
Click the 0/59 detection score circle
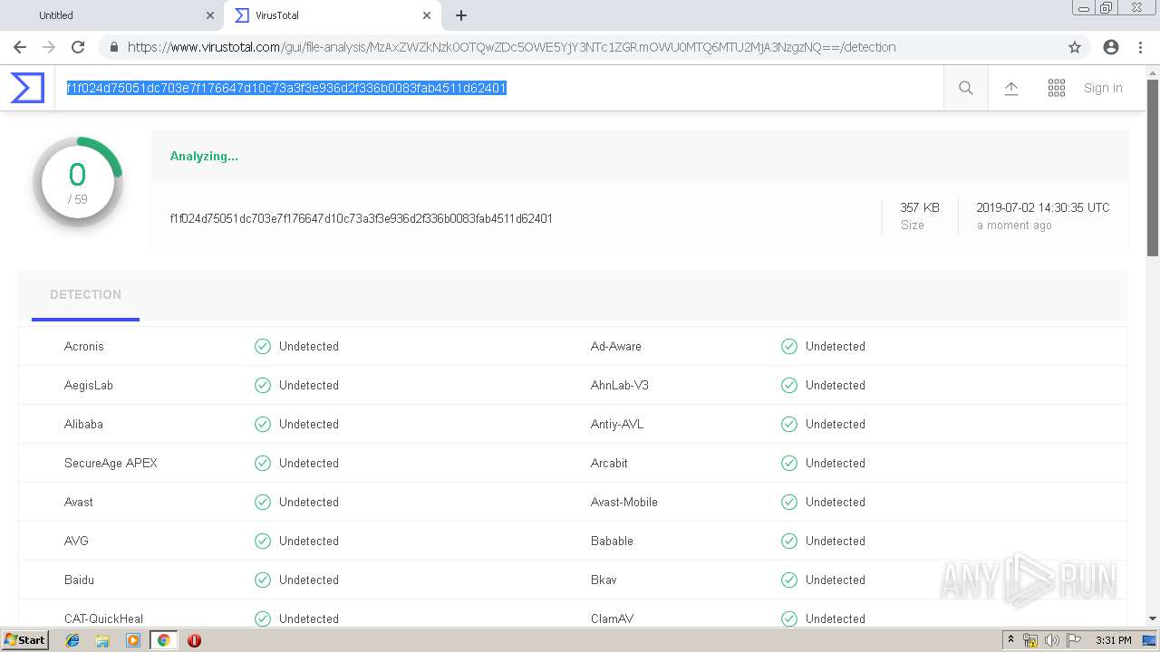(78, 181)
